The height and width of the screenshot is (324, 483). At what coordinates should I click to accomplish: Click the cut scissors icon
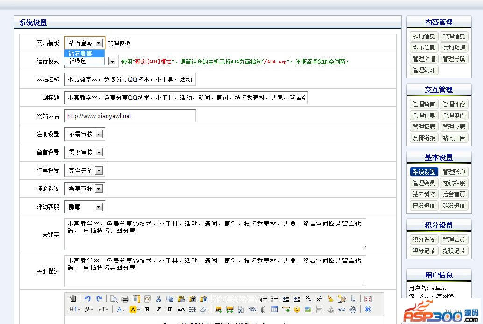[159, 299]
